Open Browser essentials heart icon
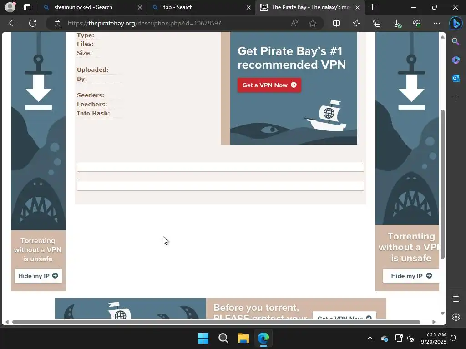This screenshot has width=466, height=349. click(417, 23)
